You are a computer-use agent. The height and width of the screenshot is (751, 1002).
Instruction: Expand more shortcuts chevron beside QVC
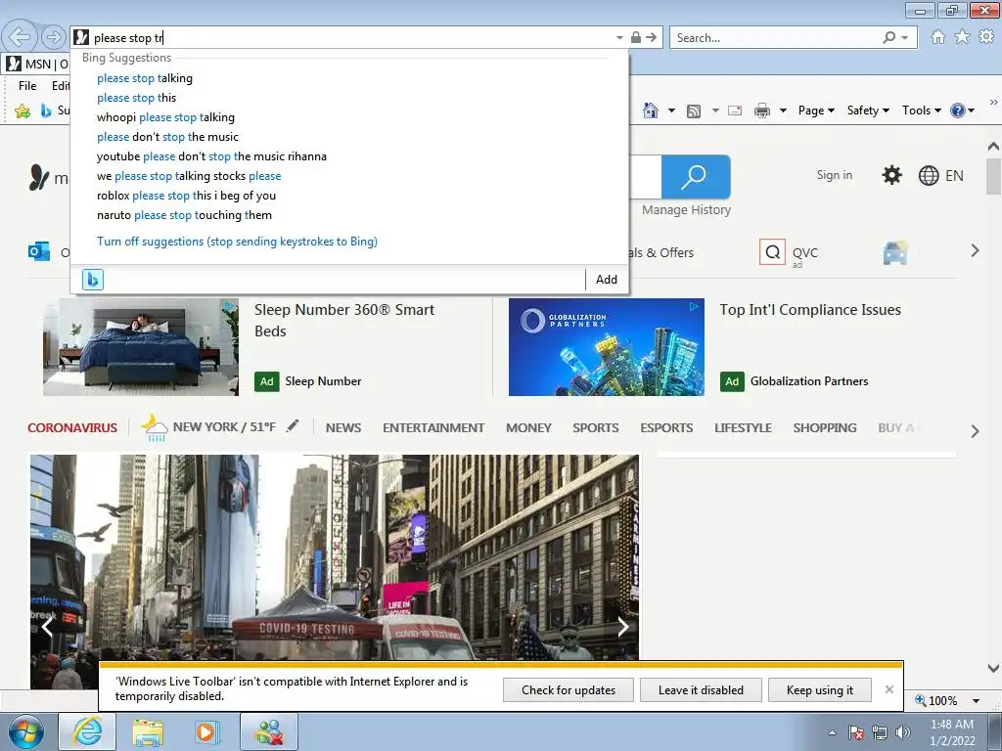(x=975, y=251)
